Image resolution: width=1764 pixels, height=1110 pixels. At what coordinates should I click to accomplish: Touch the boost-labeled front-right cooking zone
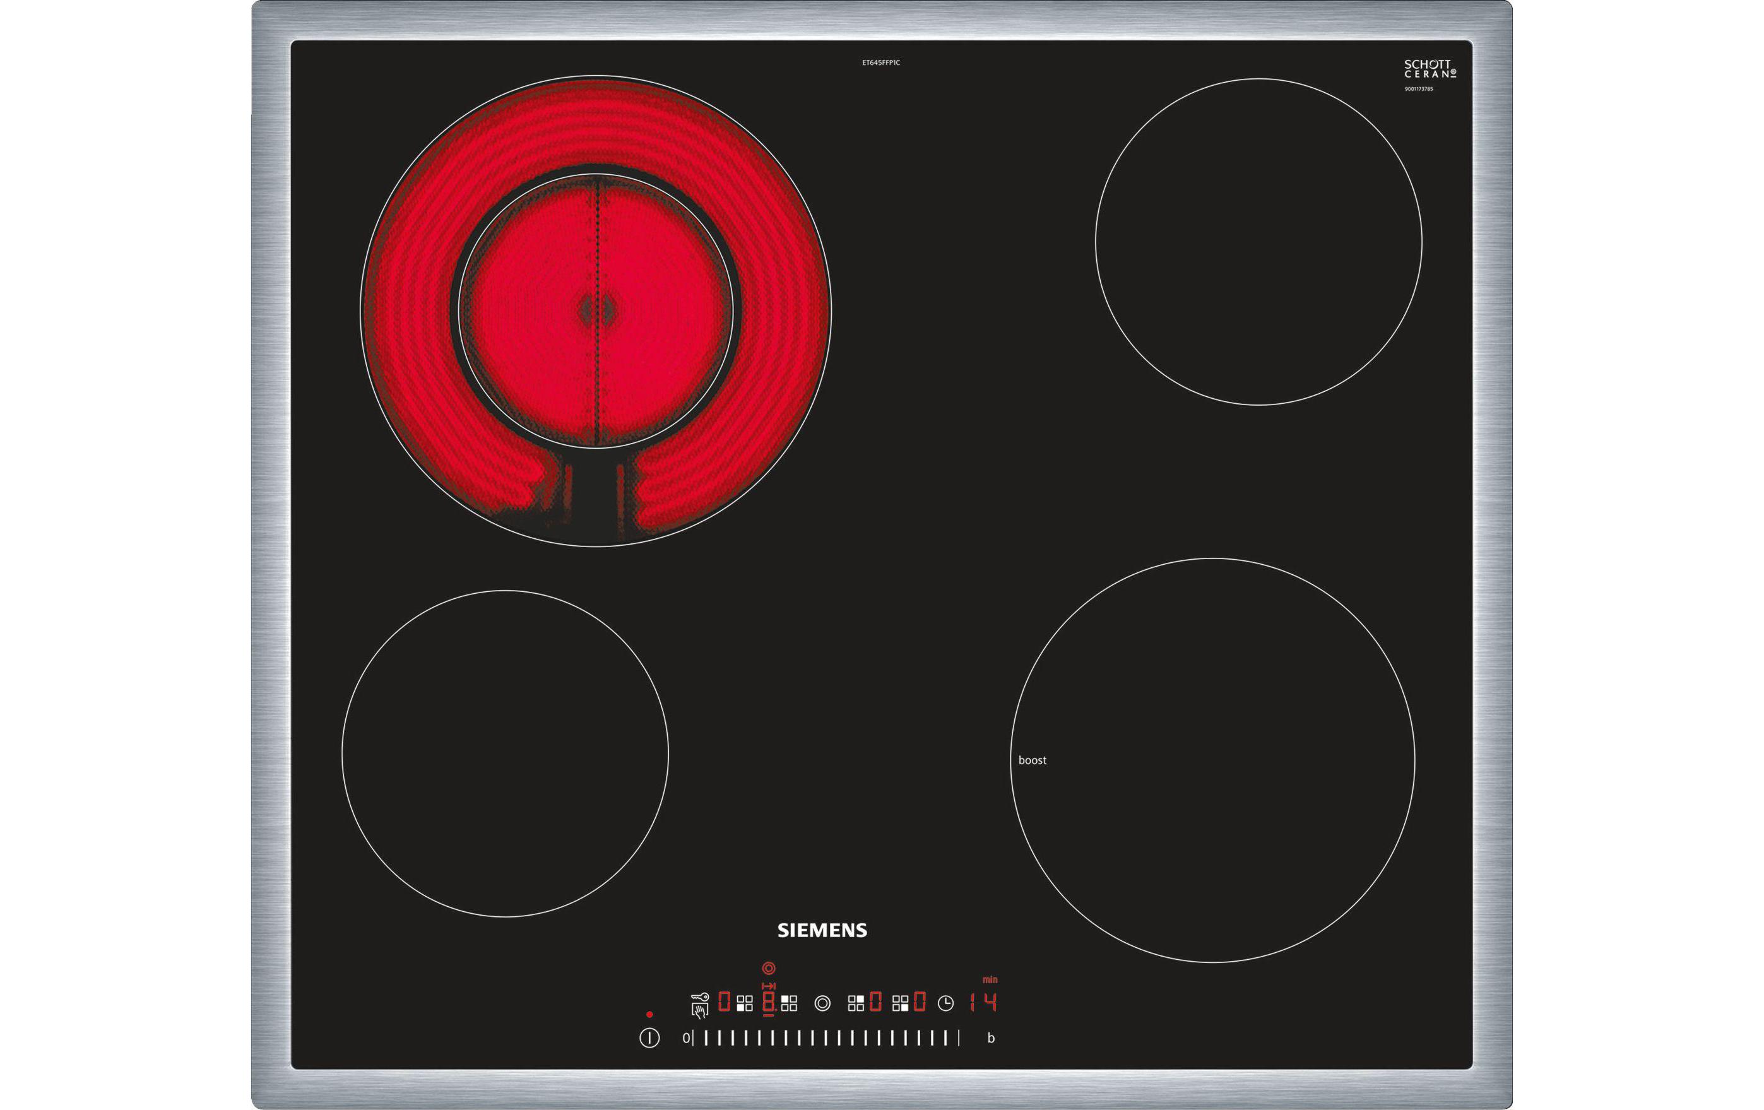pyautogui.click(x=1212, y=760)
